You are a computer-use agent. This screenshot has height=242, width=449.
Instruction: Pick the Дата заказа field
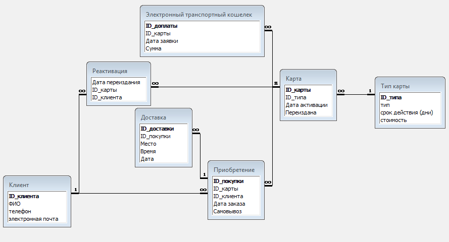(x=229, y=204)
